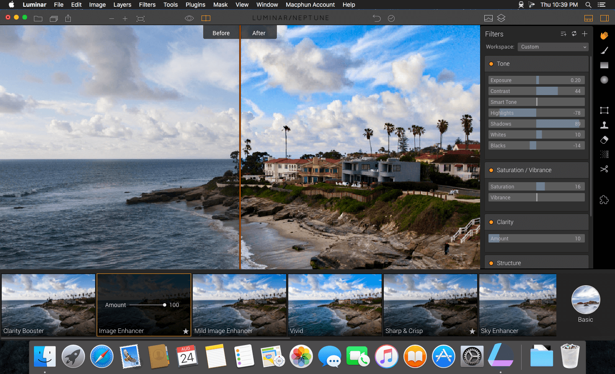
Task: Collapse the Tone filter title
Action: coord(503,64)
